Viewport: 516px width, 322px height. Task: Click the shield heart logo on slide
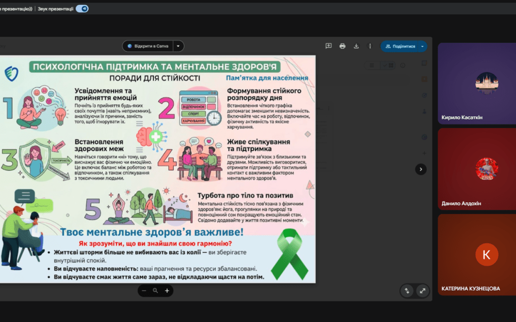pos(11,73)
